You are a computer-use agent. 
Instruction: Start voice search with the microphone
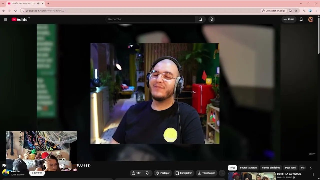211,19
